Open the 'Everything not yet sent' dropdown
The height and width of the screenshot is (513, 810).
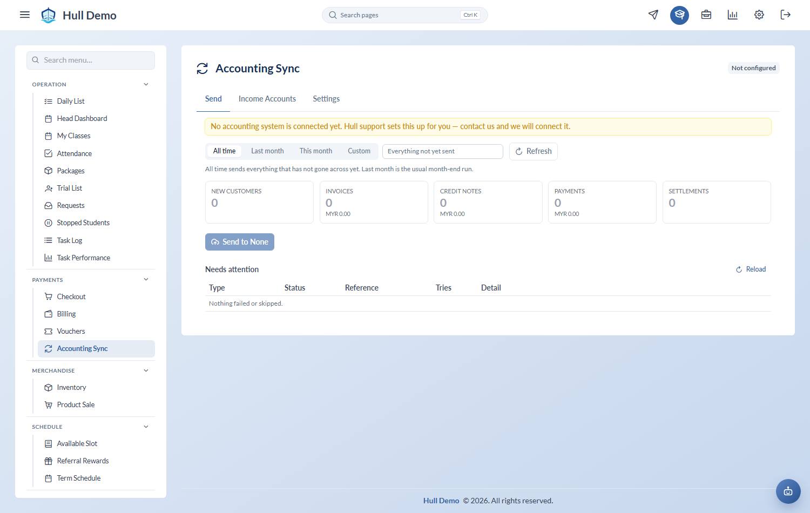click(443, 151)
